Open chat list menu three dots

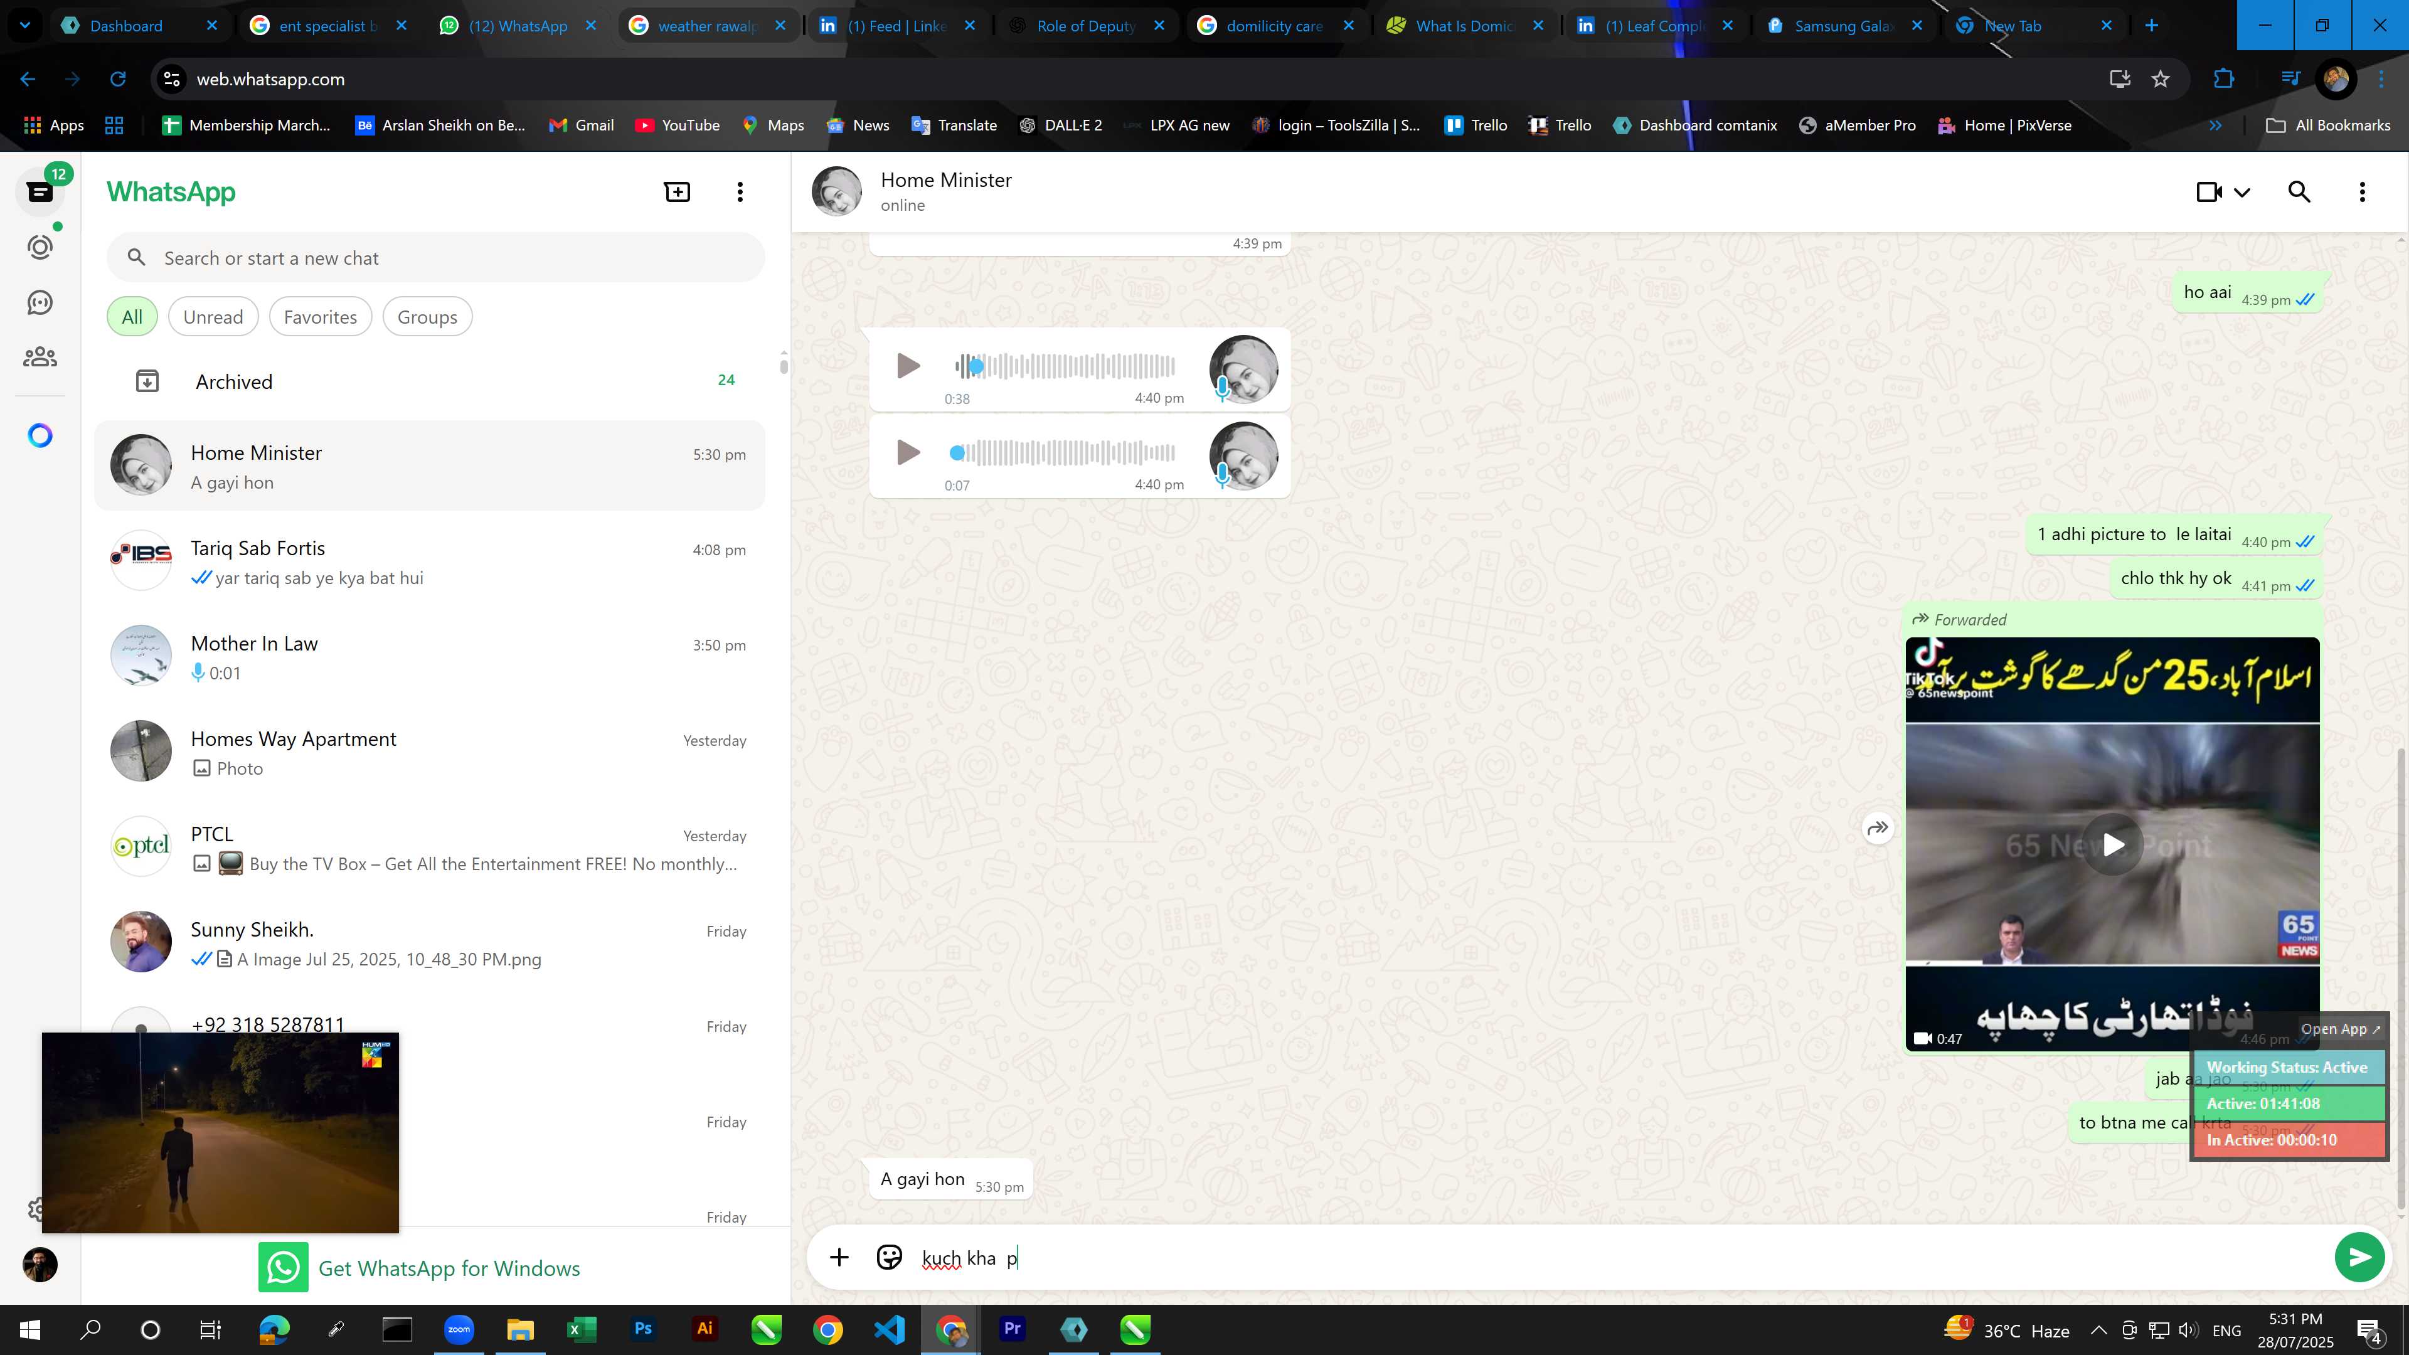tap(740, 192)
